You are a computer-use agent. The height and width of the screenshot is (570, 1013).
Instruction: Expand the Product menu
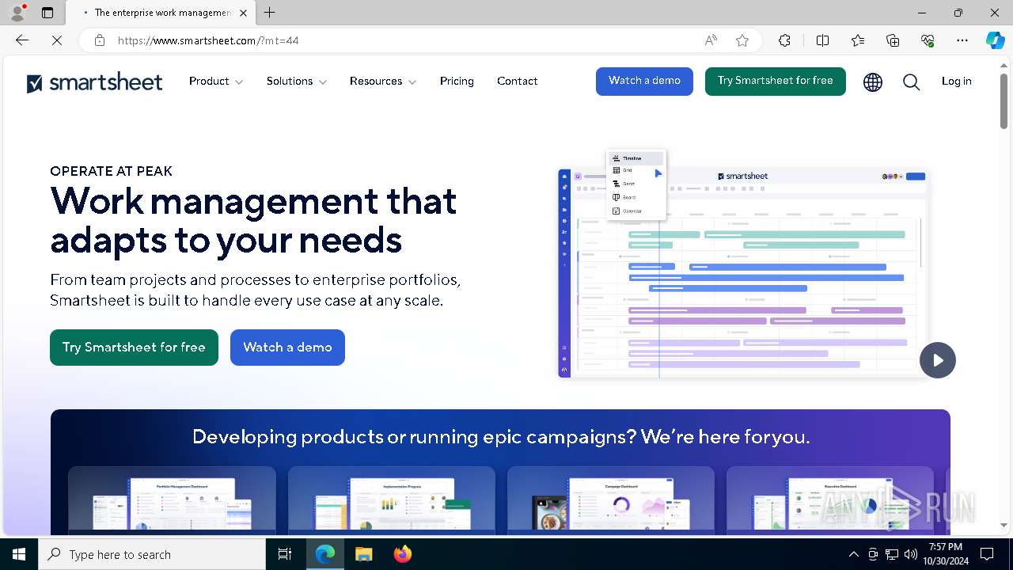point(215,81)
